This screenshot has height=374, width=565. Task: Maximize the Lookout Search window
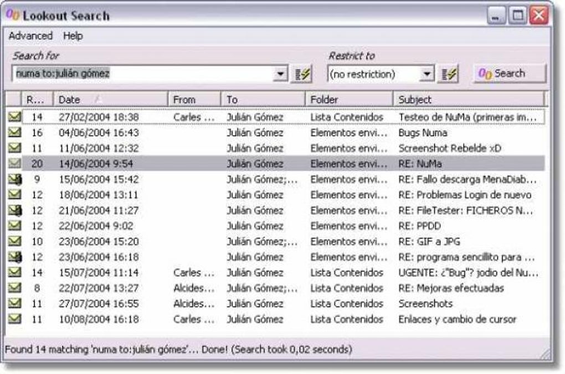click(x=517, y=15)
